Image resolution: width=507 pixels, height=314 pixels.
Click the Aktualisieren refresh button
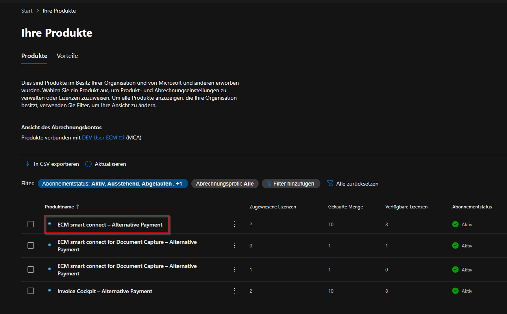coord(106,164)
